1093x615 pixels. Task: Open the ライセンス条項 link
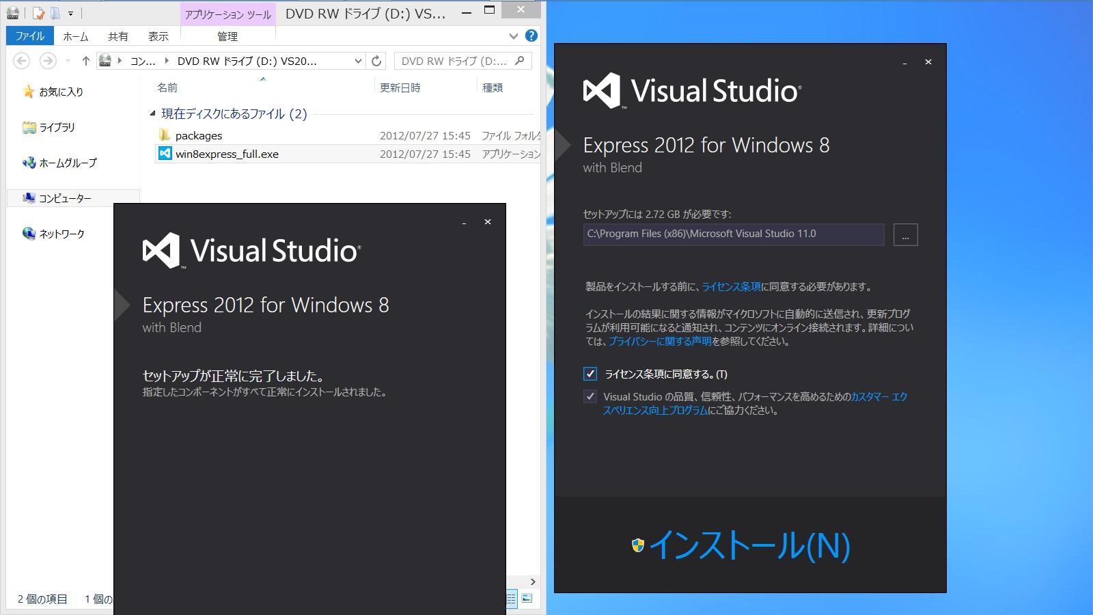coord(731,287)
